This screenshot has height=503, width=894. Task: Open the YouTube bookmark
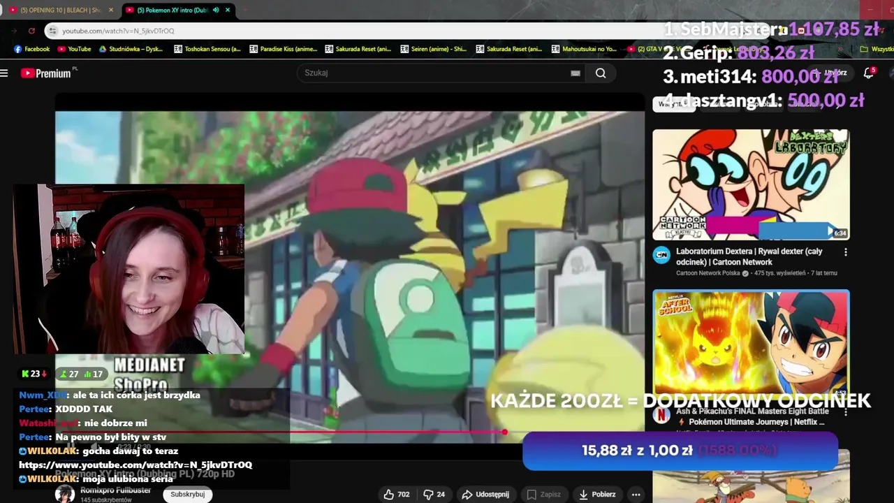pyautogui.click(x=74, y=49)
